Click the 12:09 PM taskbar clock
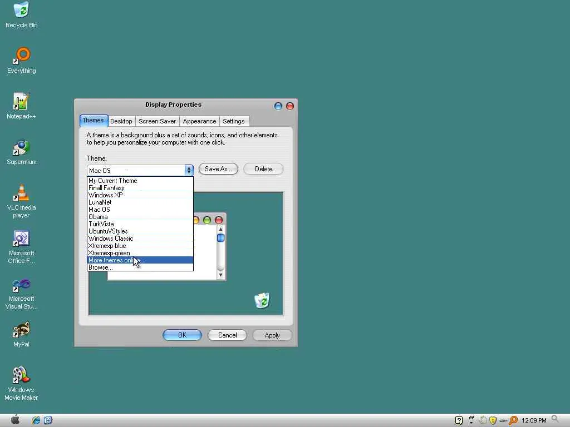Image resolution: width=570 pixels, height=427 pixels. point(534,420)
